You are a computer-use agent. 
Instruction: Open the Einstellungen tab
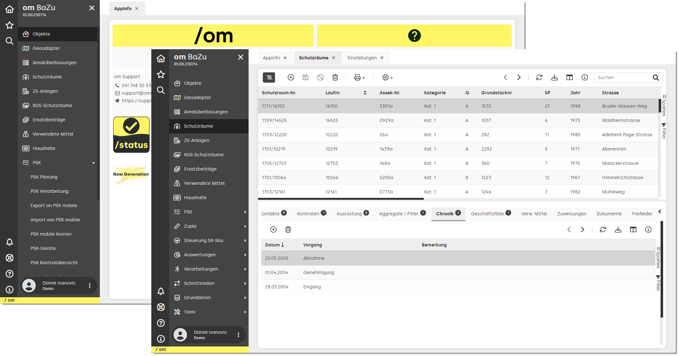tap(362, 58)
